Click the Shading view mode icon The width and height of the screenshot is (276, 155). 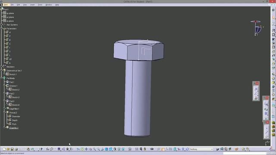[115, 149]
